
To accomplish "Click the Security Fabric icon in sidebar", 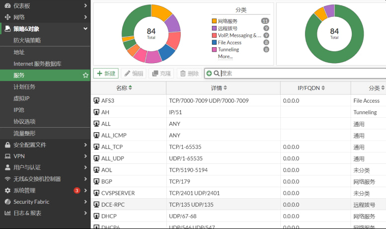I will [7, 202].
